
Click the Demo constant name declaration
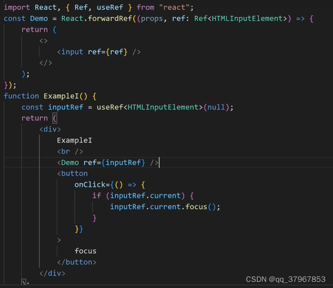coord(39,18)
